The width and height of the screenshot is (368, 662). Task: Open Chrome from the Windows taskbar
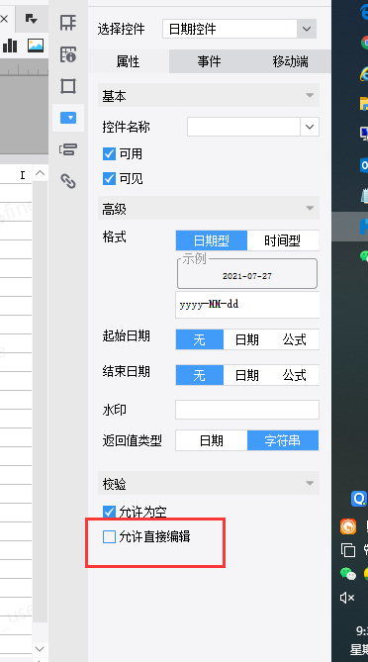pos(364,43)
